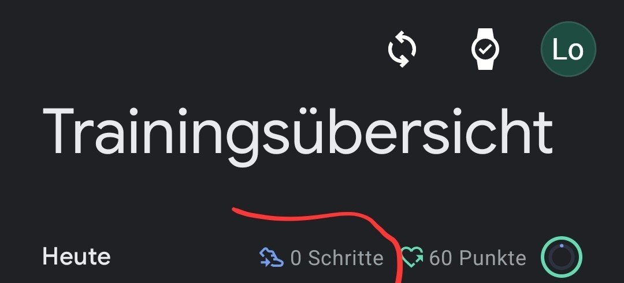Click the blue dot on activity ring
Image resolution: width=624 pixels, height=283 pixels.
point(562,245)
